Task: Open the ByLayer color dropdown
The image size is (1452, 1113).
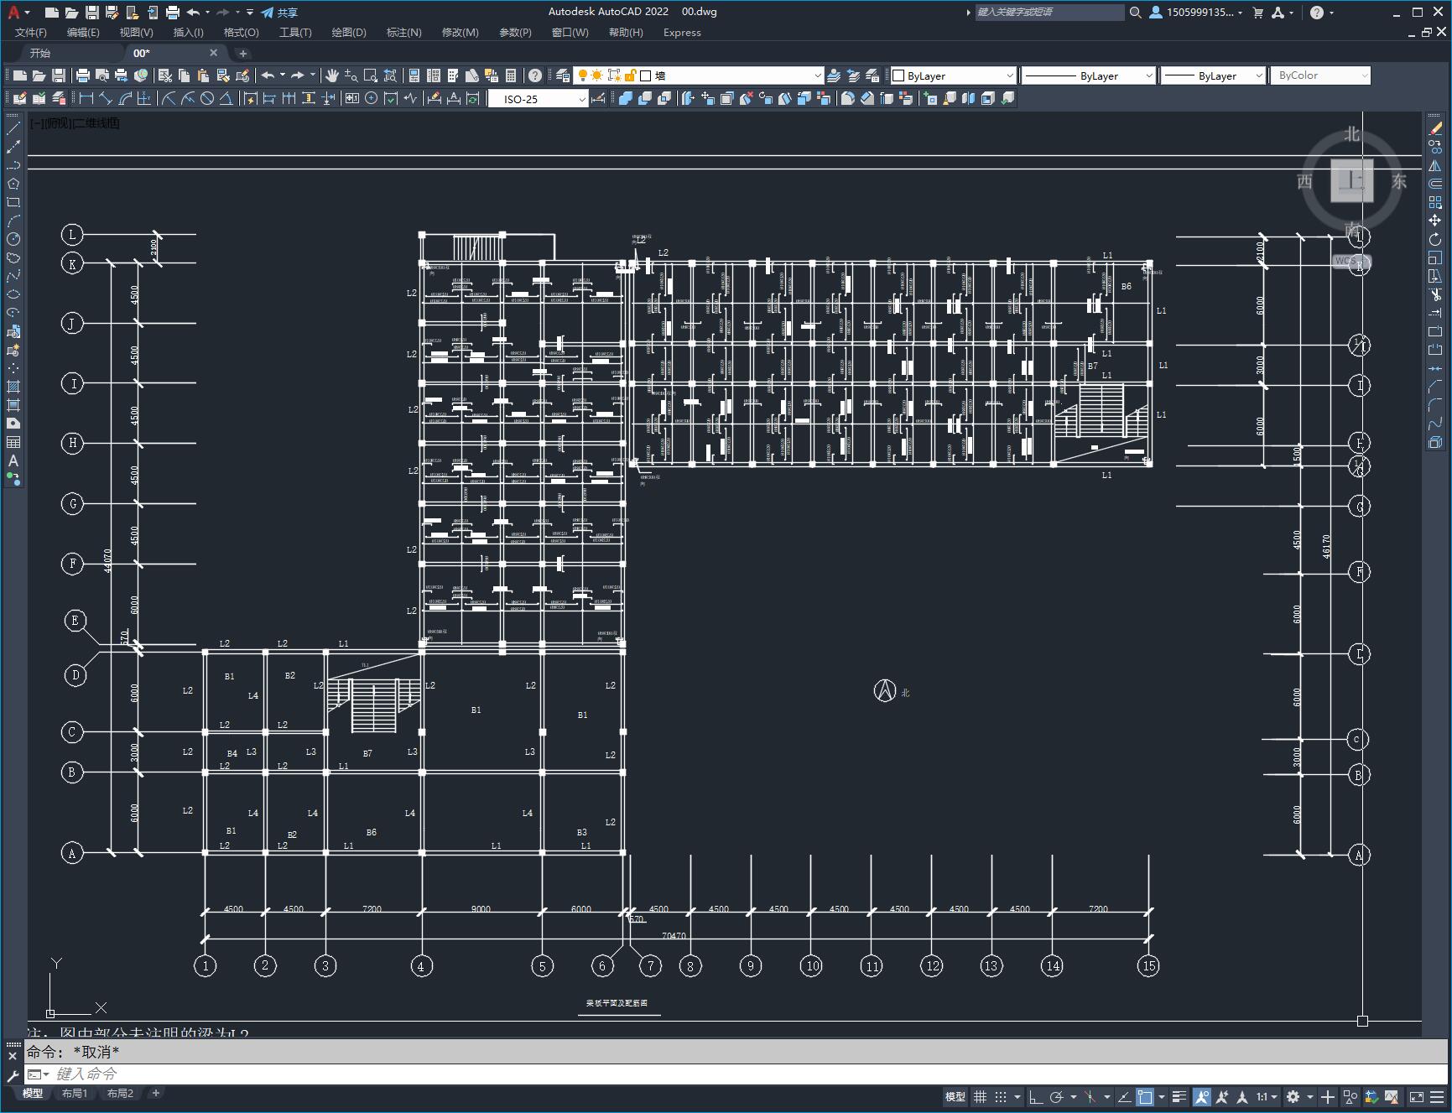Action: click(953, 75)
